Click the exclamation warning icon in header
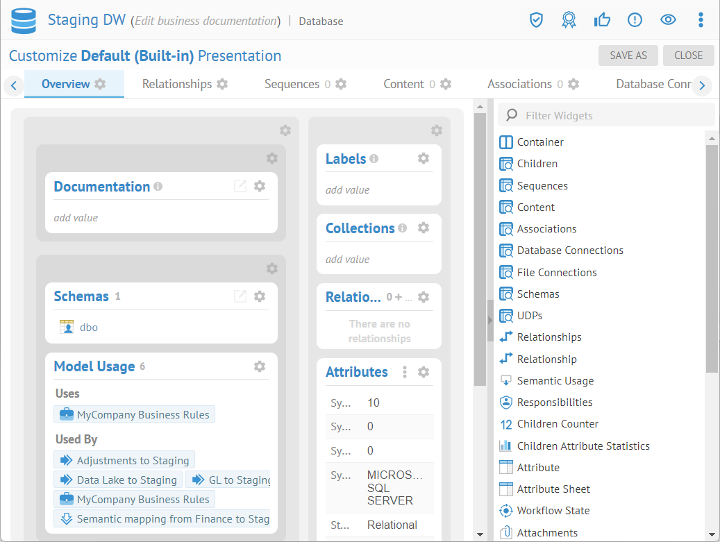The width and height of the screenshot is (720, 542). tap(635, 20)
